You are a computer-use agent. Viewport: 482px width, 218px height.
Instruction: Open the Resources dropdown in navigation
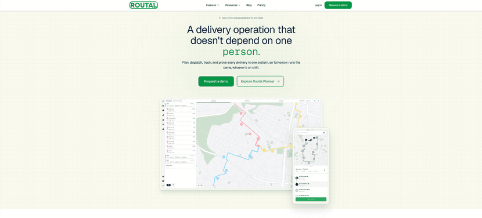tap(233, 5)
